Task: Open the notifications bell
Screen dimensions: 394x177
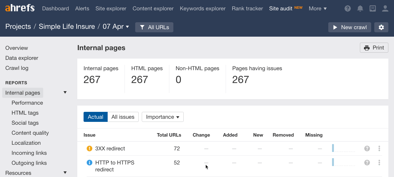Action: click(x=360, y=8)
